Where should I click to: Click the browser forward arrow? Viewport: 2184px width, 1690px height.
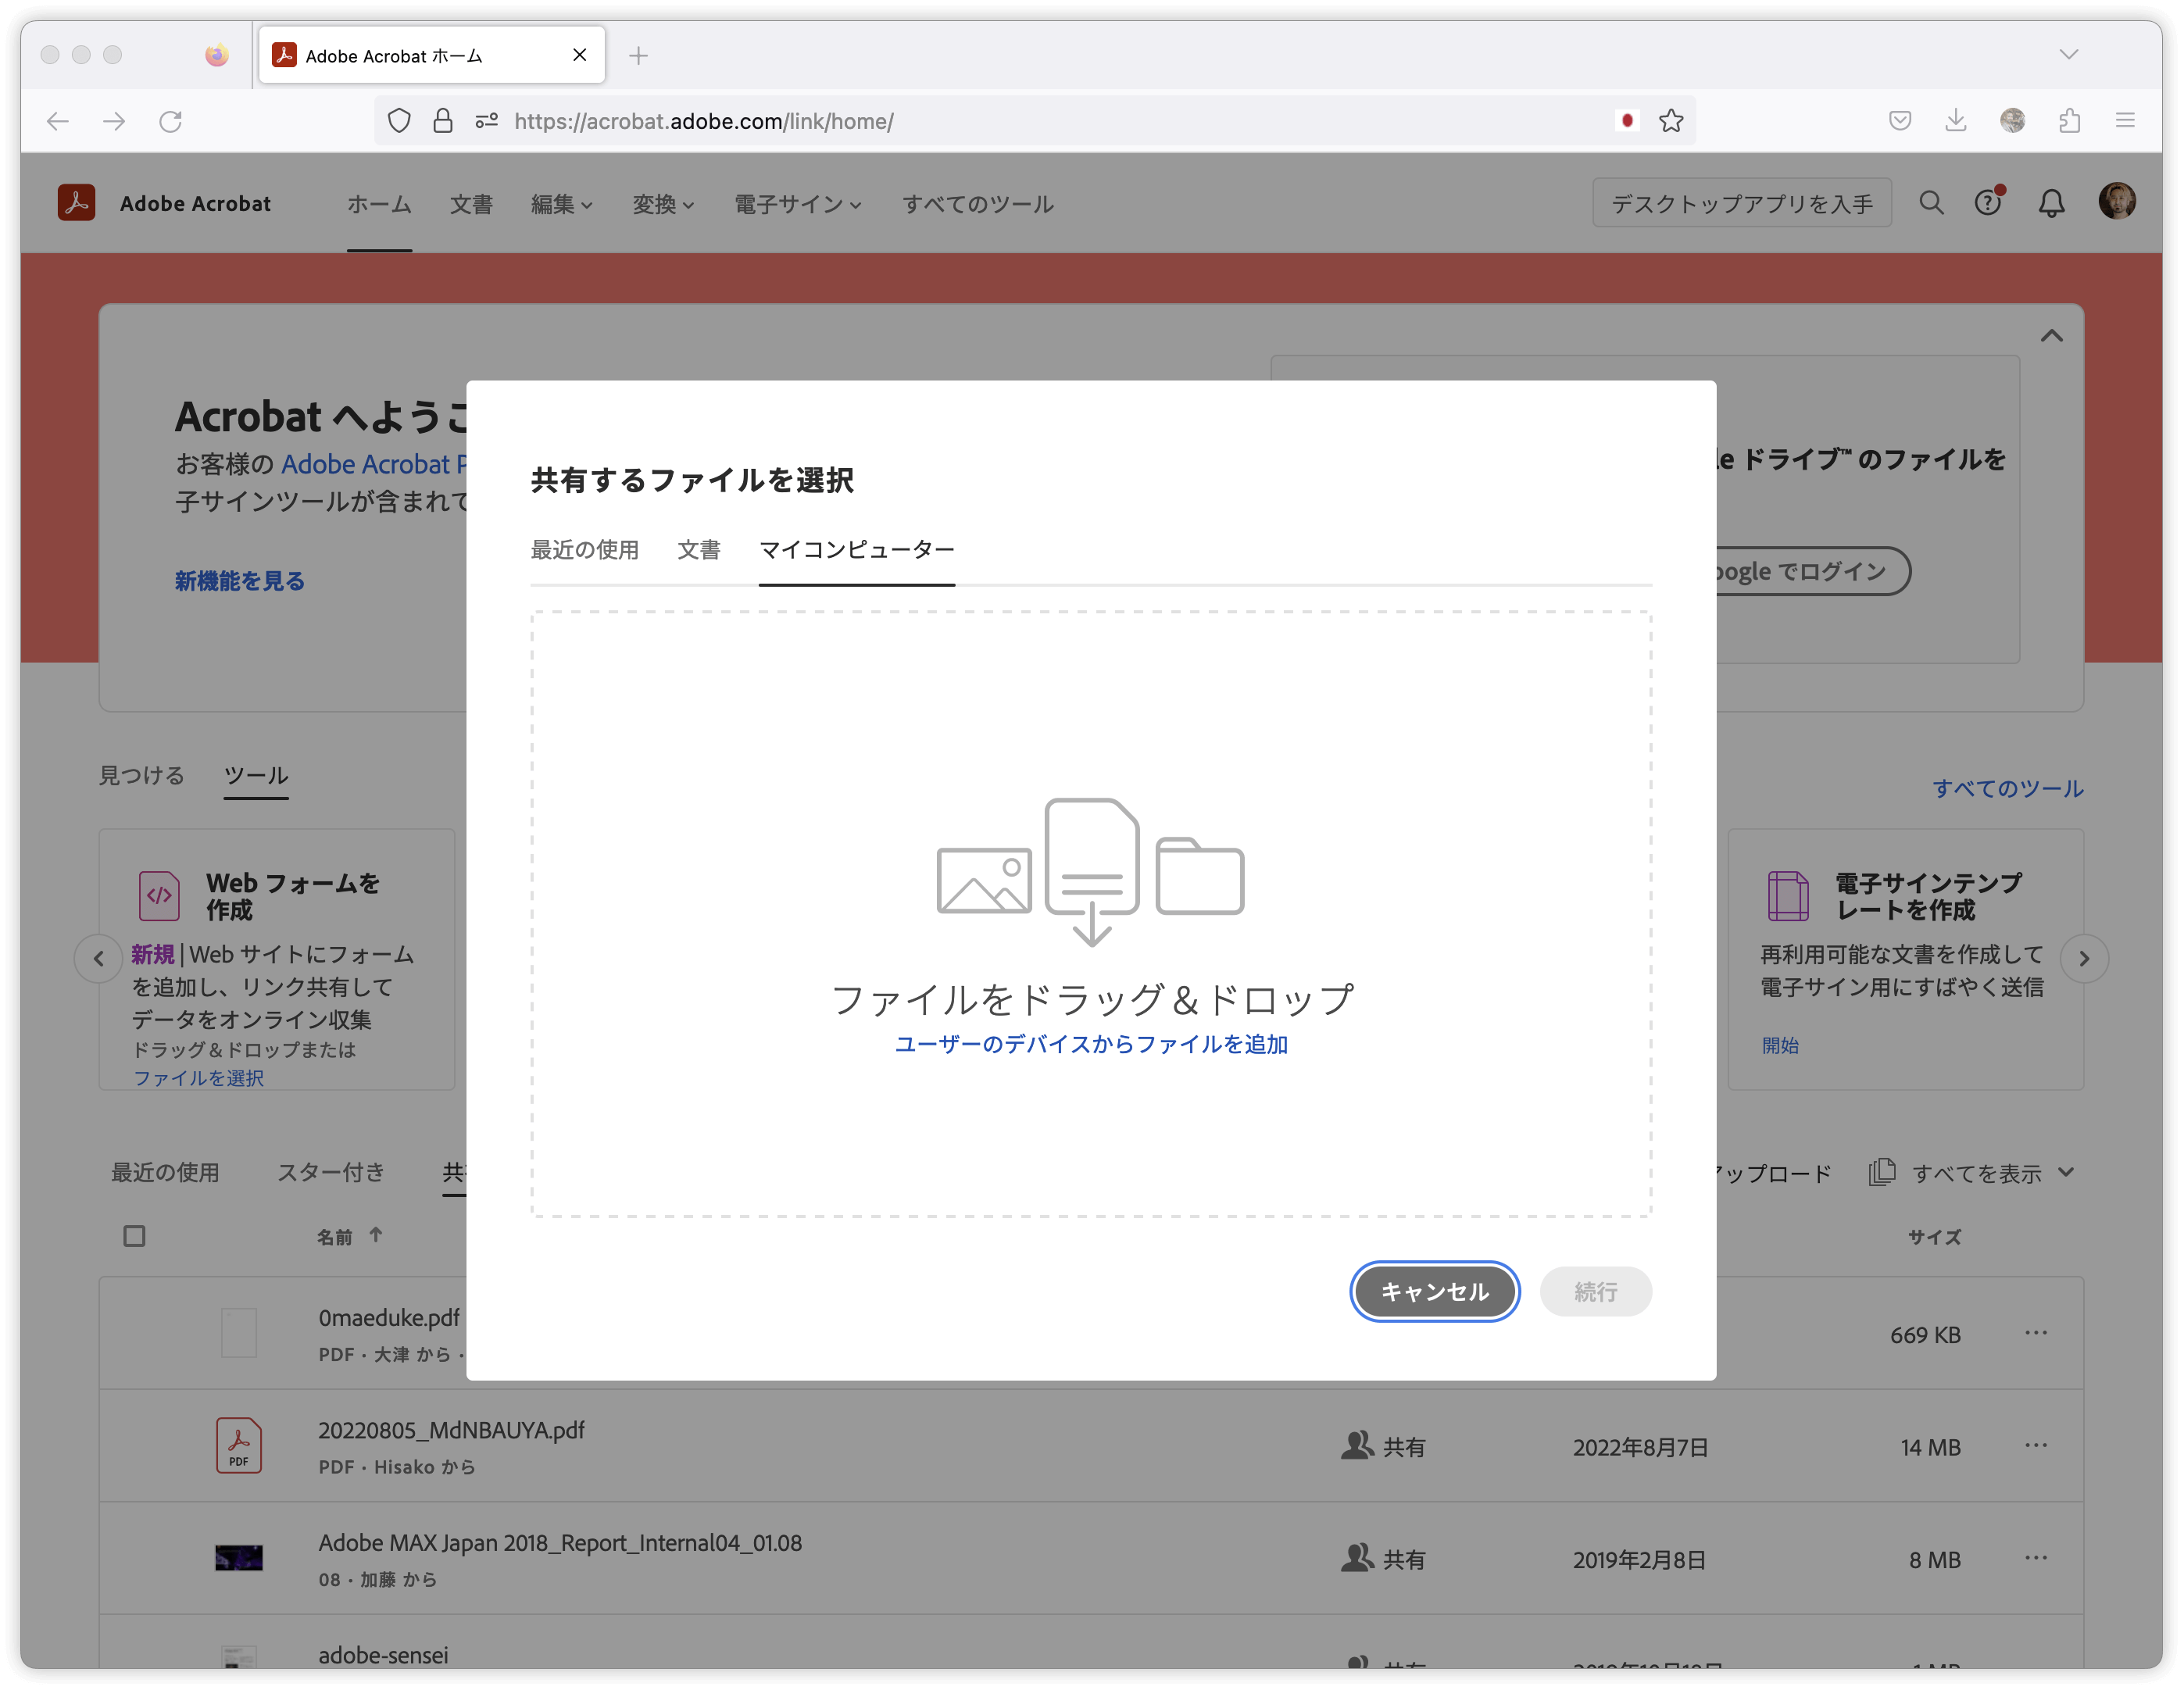[x=114, y=121]
